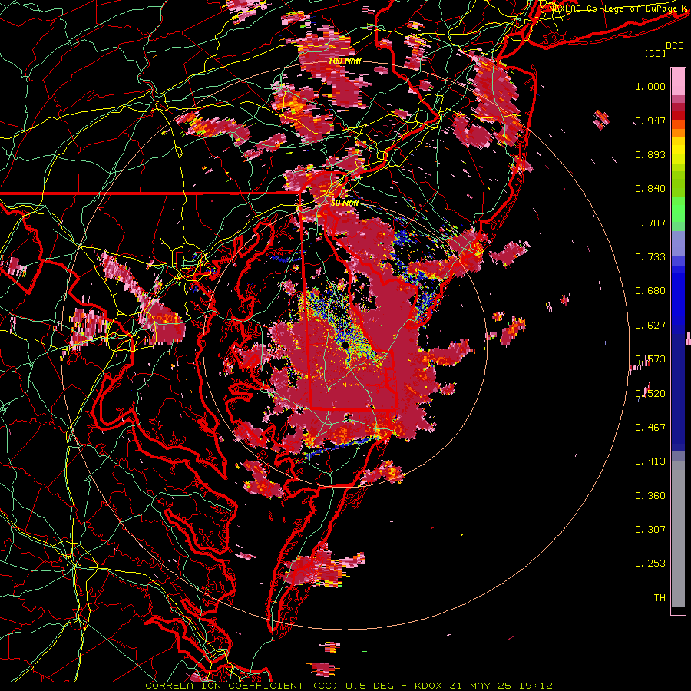Click the 0.413 legend value
691x691 pixels.
click(650, 461)
